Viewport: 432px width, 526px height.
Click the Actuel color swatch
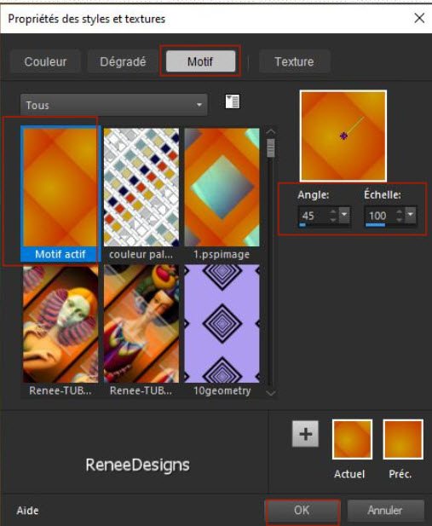tap(352, 439)
